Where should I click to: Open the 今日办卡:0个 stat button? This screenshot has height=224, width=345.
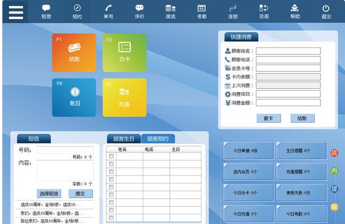(248, 193)
